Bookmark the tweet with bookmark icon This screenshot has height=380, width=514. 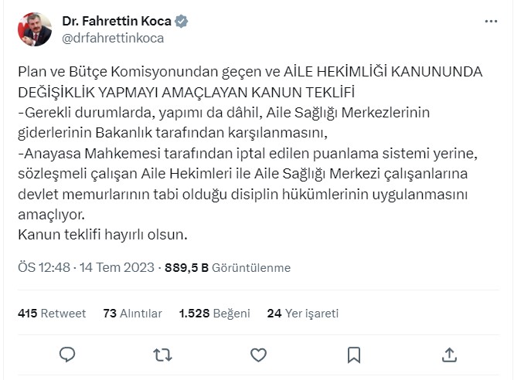click(x=353, y=355)
